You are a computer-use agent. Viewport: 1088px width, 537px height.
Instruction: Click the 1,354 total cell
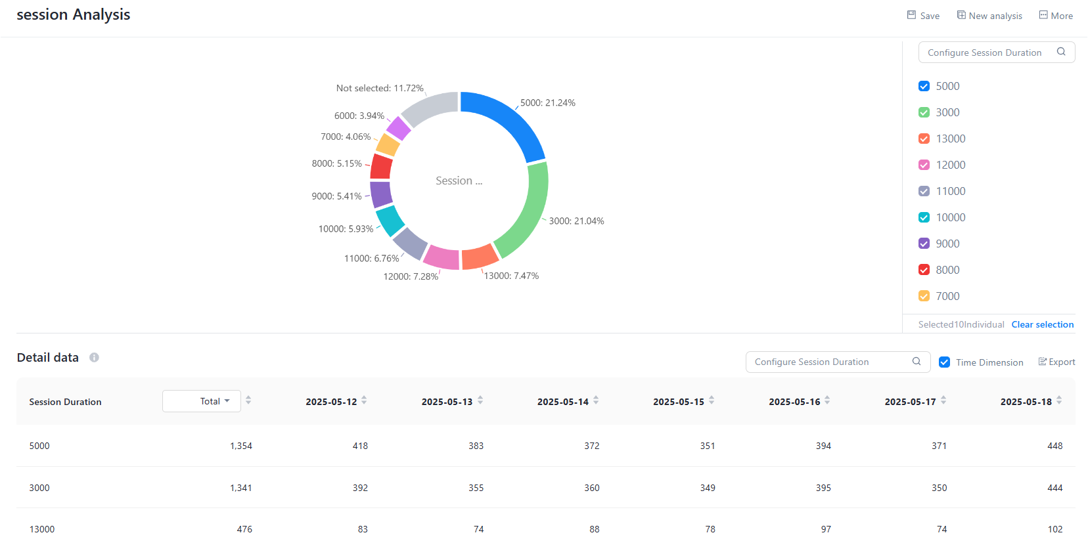(x=241, y=446)
